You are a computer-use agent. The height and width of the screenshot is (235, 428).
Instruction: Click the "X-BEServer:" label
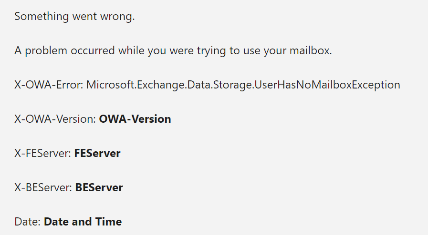[x=43, y=187]
